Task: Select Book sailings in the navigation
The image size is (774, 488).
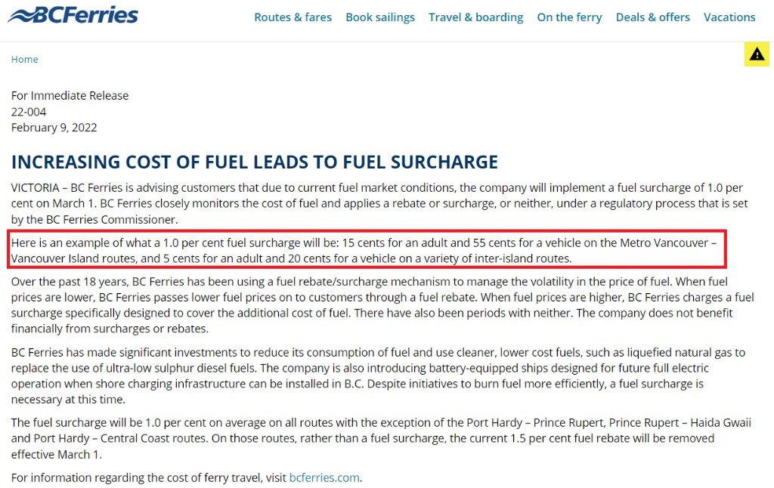Action: coord(380,17)
